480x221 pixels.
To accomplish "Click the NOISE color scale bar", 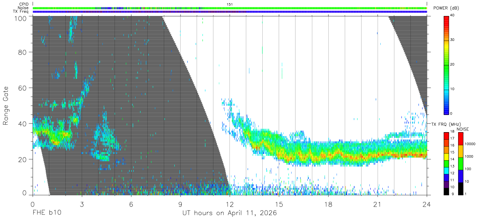I will pyautogui.click(x=460, y=163).
